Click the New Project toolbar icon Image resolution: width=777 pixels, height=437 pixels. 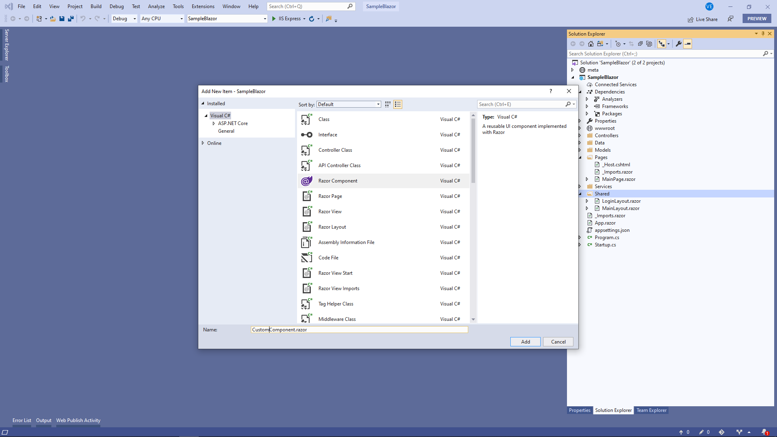[39, 19]
